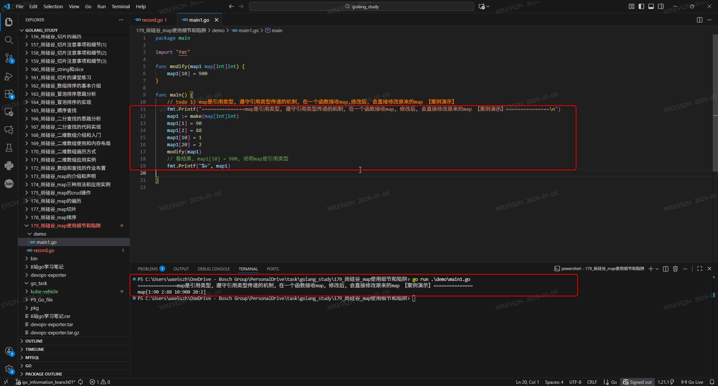This screenshot has height=386, width=718.
Task: Toggle maximized terminal panel size
Action: coord(700,269)
